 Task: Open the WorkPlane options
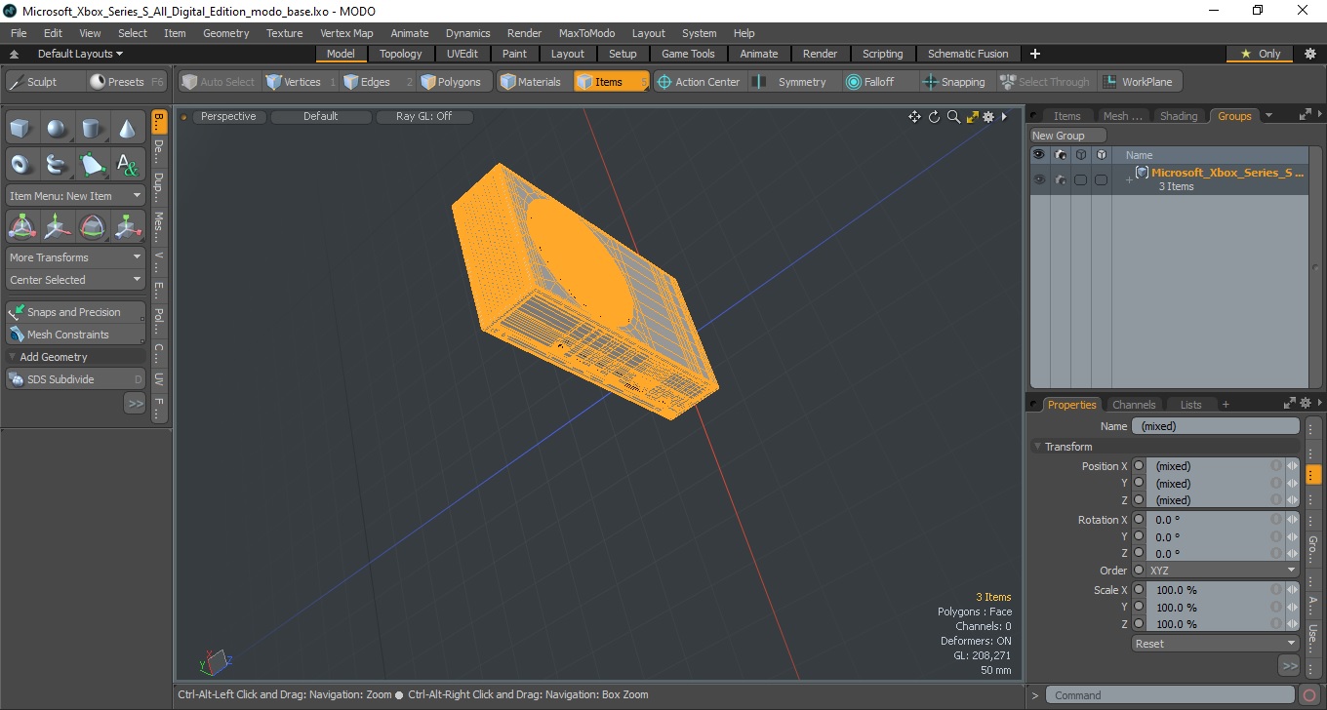[1139, 82]
